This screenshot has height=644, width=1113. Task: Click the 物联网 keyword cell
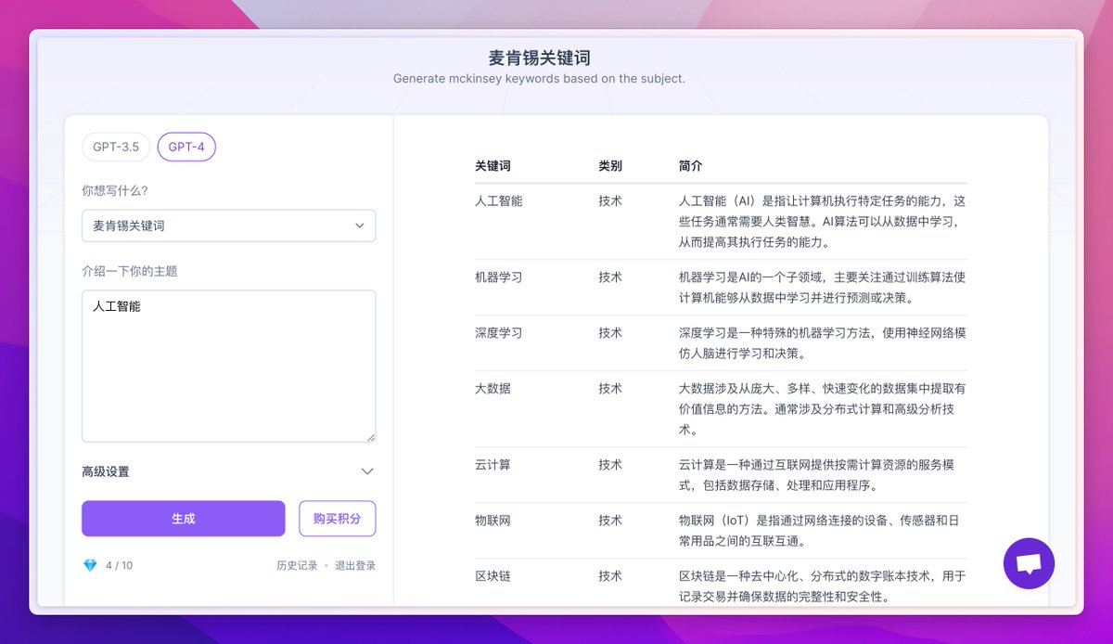click(x=493, y=521)
